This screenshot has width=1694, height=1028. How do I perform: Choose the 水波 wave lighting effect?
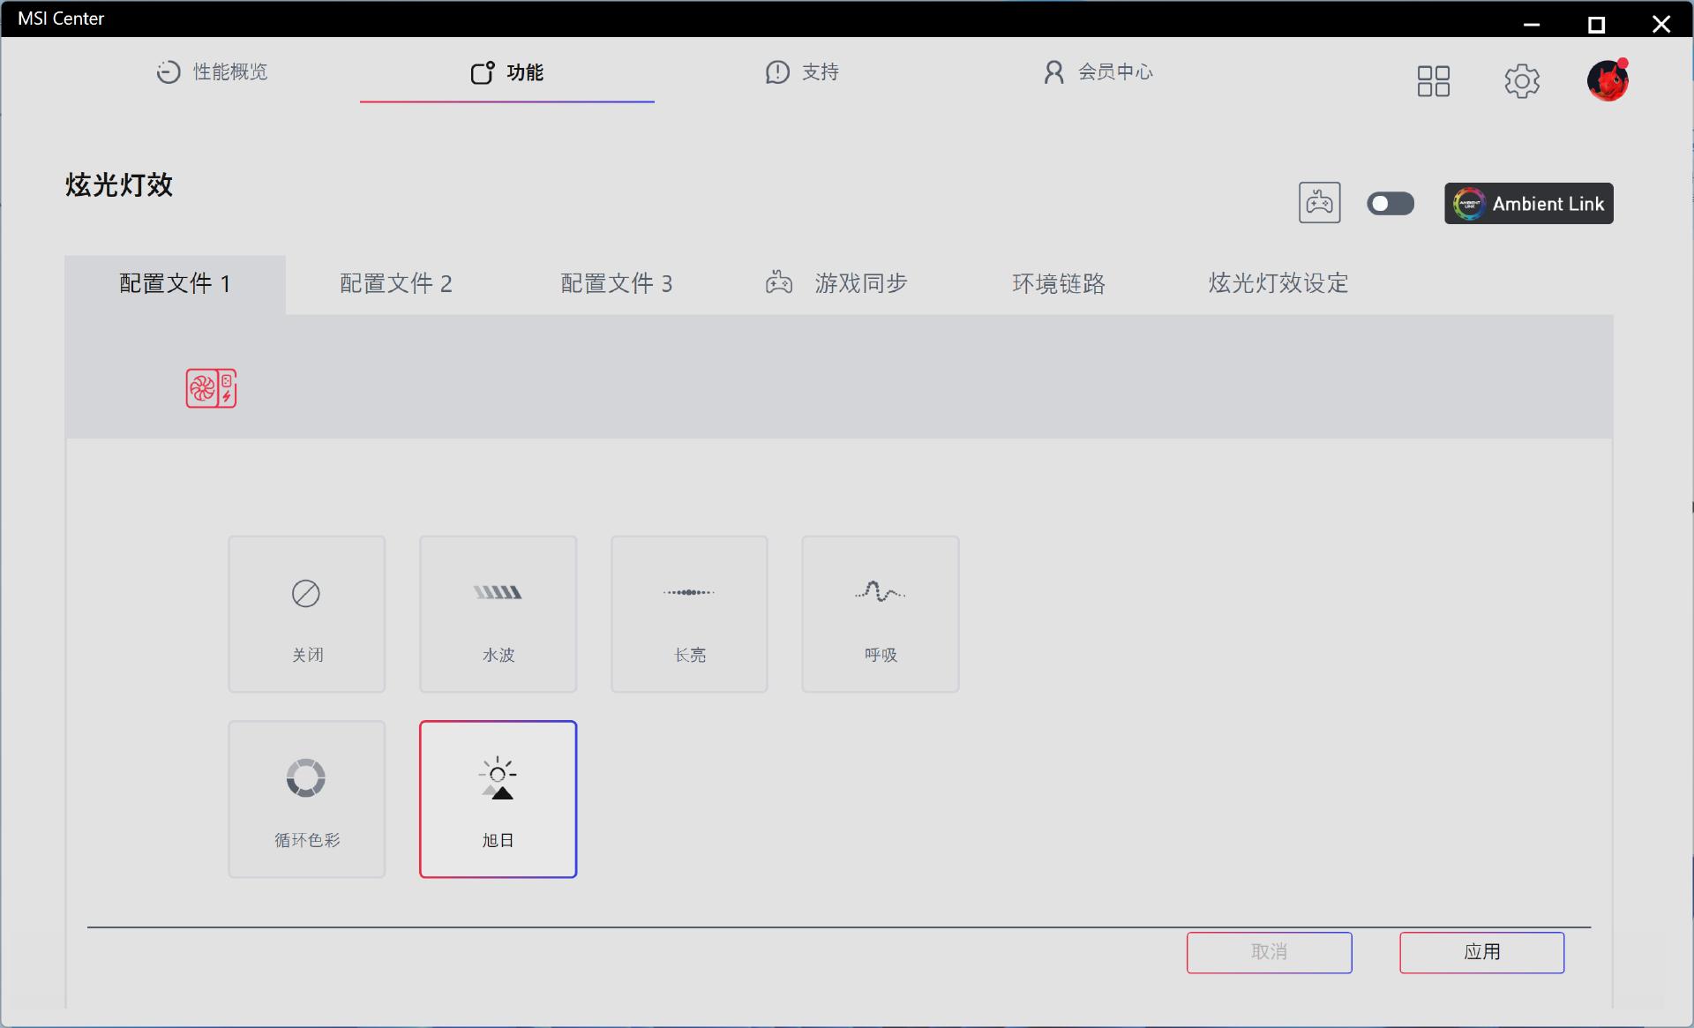click(498, 614)
